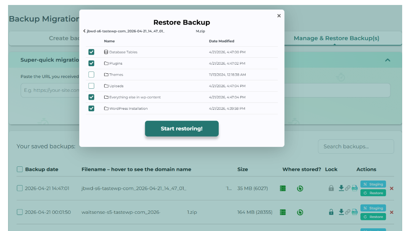Enable the Uploads checkbox
This screenshot has height=231, width=406.
pos(91,86)
